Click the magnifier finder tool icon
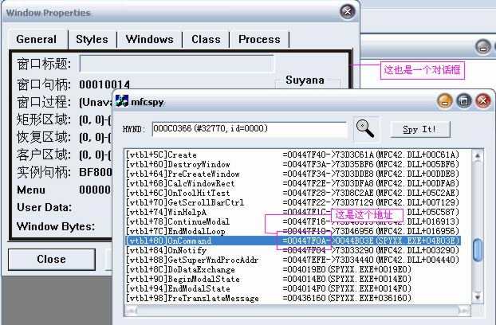Image resolution: width=496 pixels, height=325 pixels. click(x=365, y=128)
